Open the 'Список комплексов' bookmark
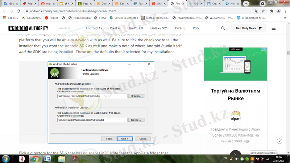Screen dimensions: 290x163 124,18
